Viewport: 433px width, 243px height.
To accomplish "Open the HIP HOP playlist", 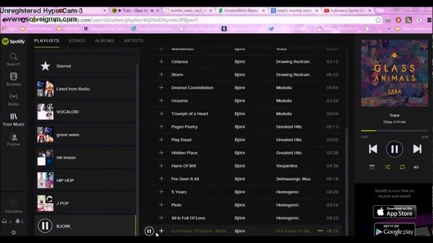I will coord(85,180).
